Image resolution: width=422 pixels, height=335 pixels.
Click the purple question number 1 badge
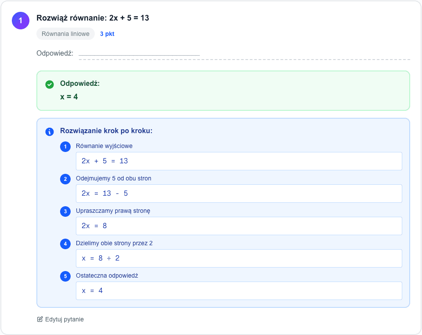pyautogui.click(x=20, y=21)
